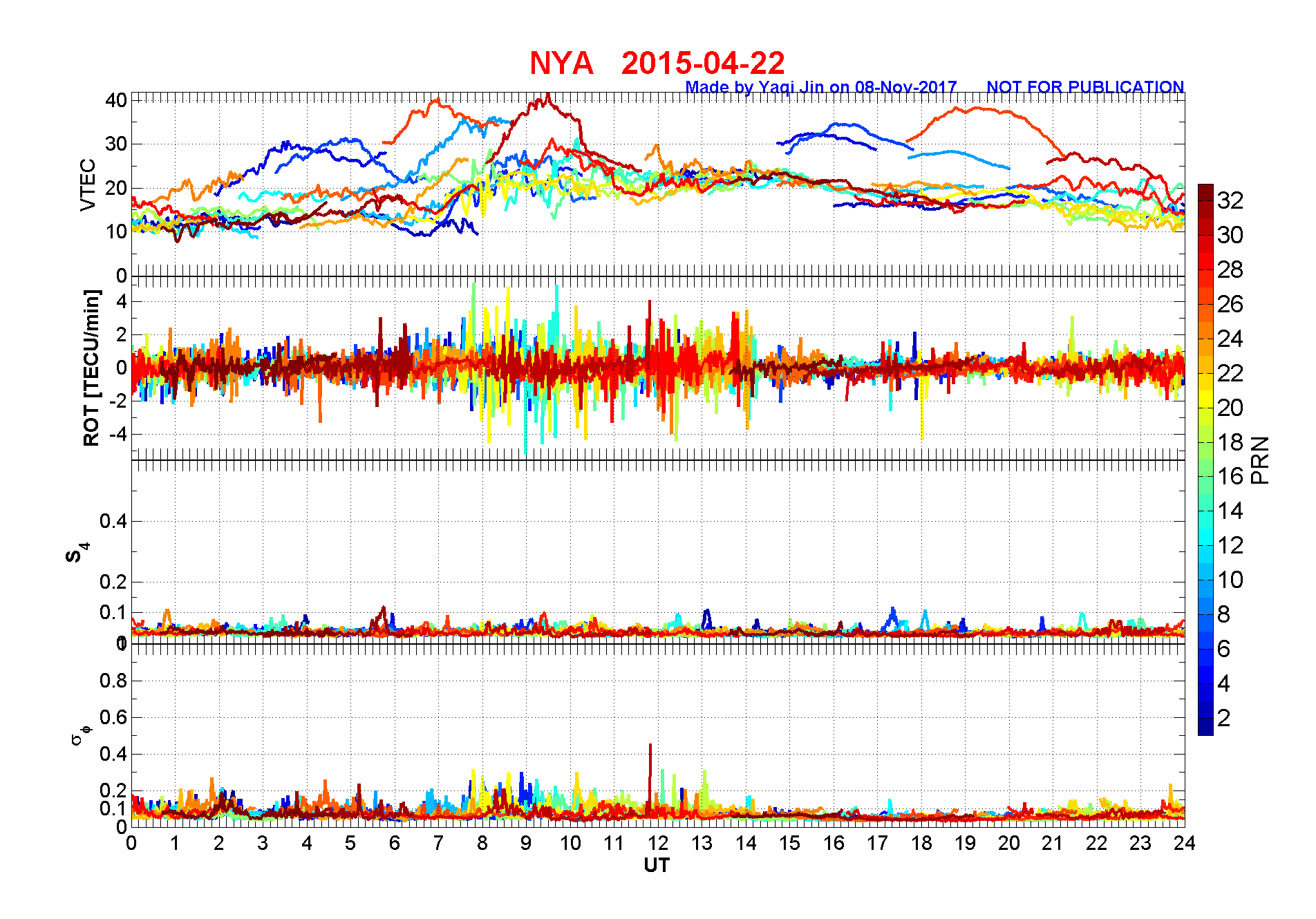Click the dark blue bottom of the PRN colorbar
This screenshot has height=919, width=1316.
click(x=1205, y=727)
